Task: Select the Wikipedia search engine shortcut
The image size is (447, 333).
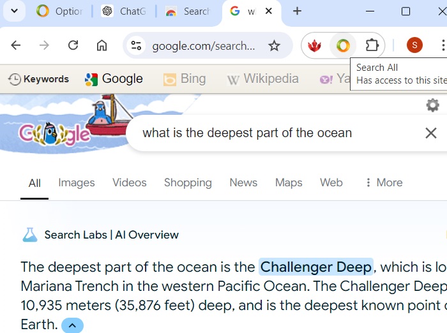Action: 263,79
